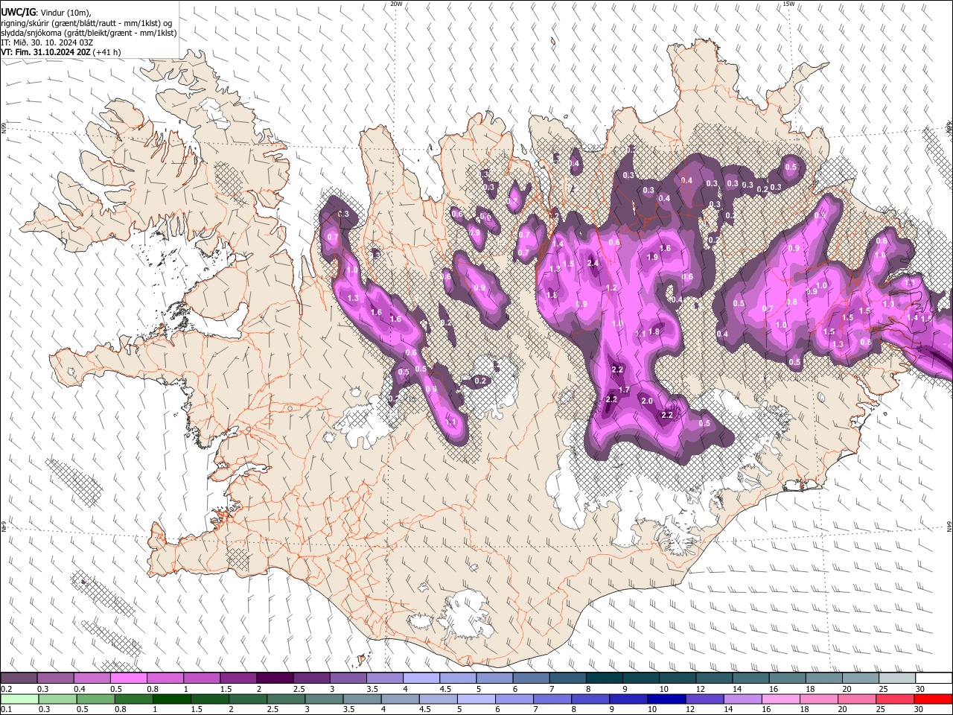Click the 15W longitude label

[788, 4]
